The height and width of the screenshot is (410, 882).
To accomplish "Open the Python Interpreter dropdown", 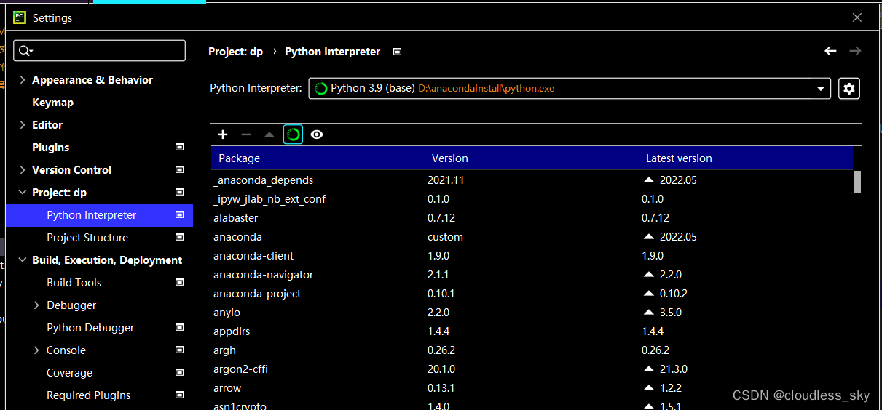I will point(570,88).
